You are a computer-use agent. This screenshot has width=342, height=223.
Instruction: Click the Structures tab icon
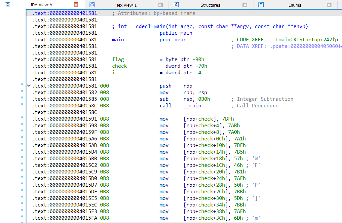(x=176, y=5)
